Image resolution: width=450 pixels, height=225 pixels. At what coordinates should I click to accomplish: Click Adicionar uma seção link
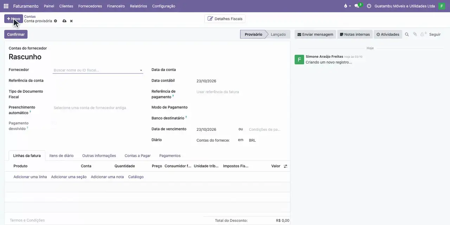[x=69, y=177]
